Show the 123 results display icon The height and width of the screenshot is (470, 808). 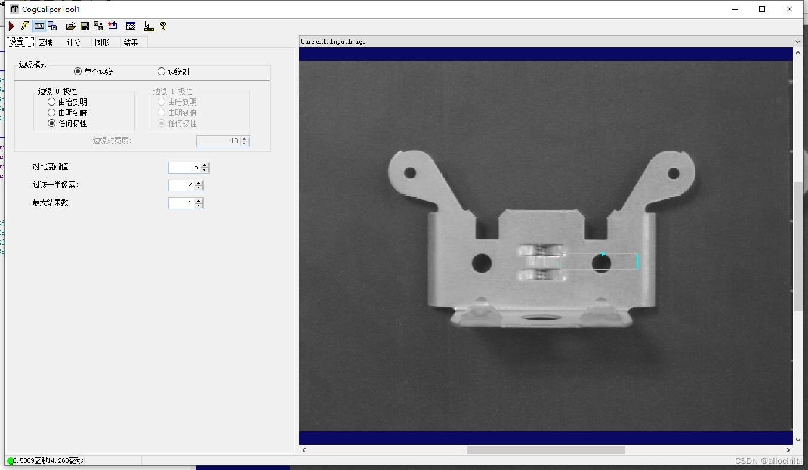131,26
